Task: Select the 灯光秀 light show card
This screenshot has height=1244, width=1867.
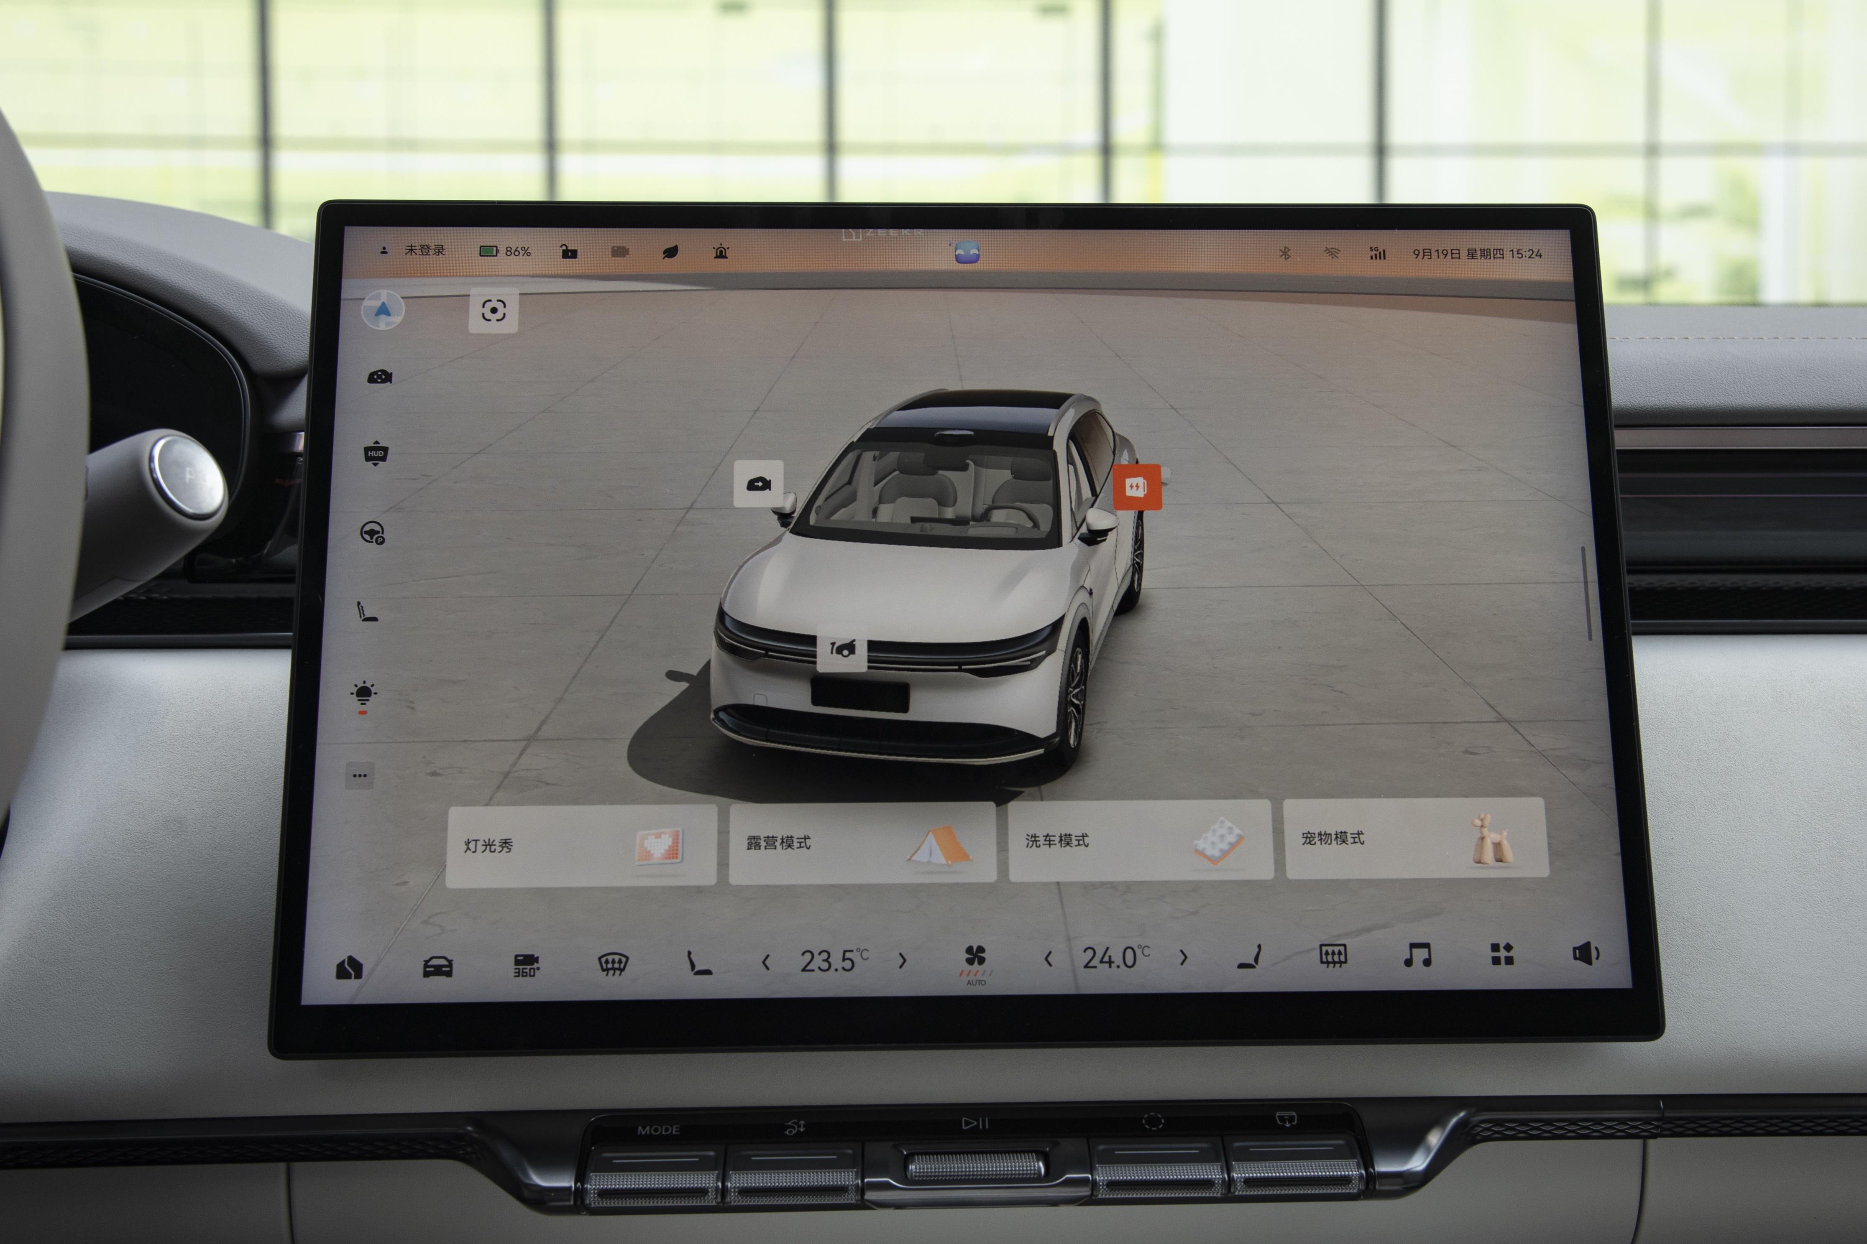Action: (x=581, y=846)
